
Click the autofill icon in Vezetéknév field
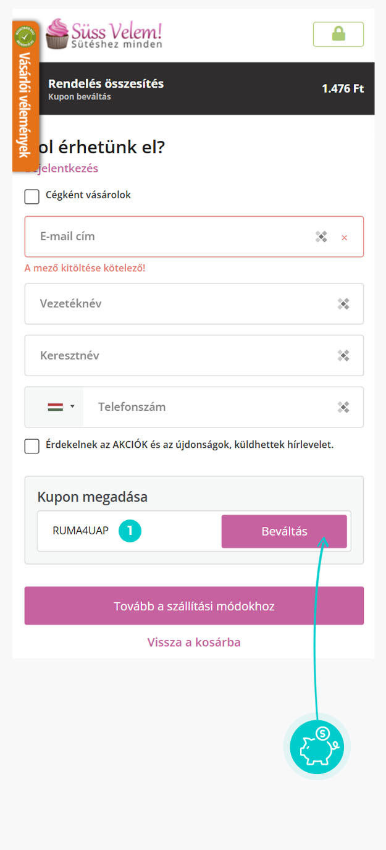[x=343, y=303]
